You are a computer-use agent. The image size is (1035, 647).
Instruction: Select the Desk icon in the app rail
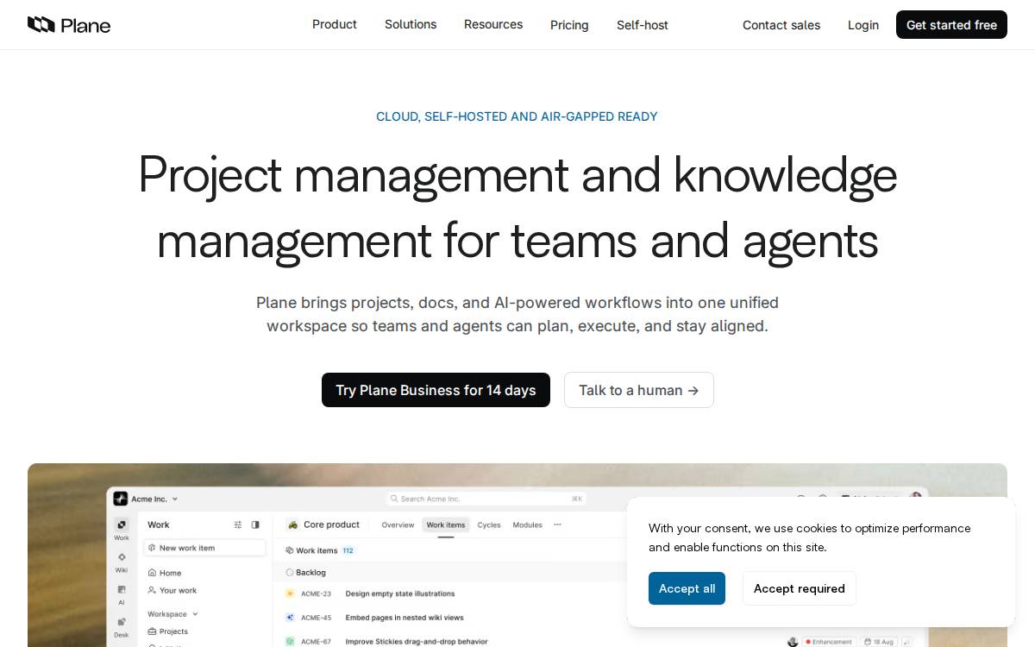[x=122, y=622]
